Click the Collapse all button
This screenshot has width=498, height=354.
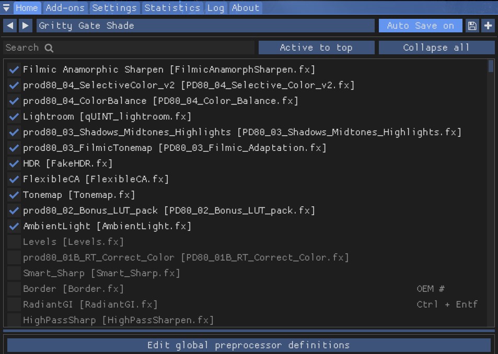coord(436,48)
